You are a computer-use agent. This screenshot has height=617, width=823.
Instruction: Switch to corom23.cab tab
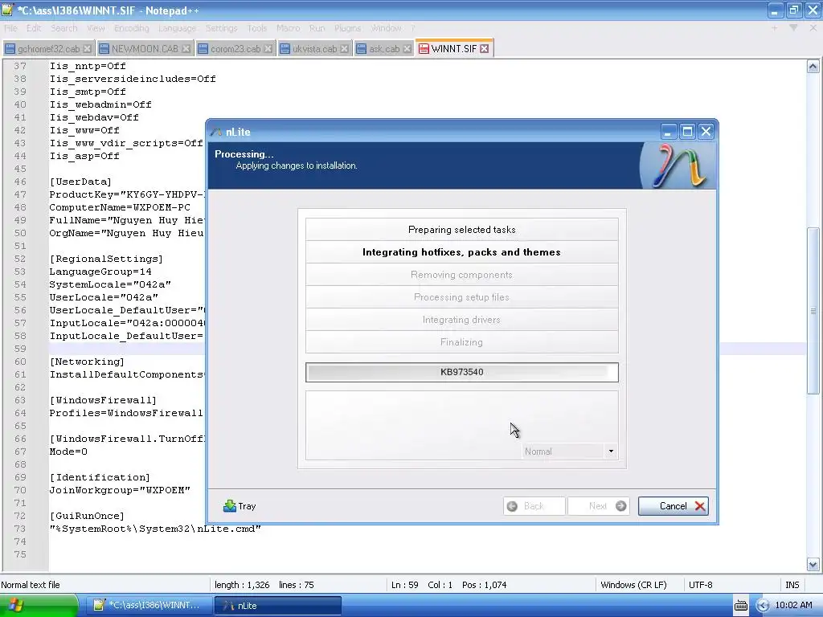click(235, 49)
